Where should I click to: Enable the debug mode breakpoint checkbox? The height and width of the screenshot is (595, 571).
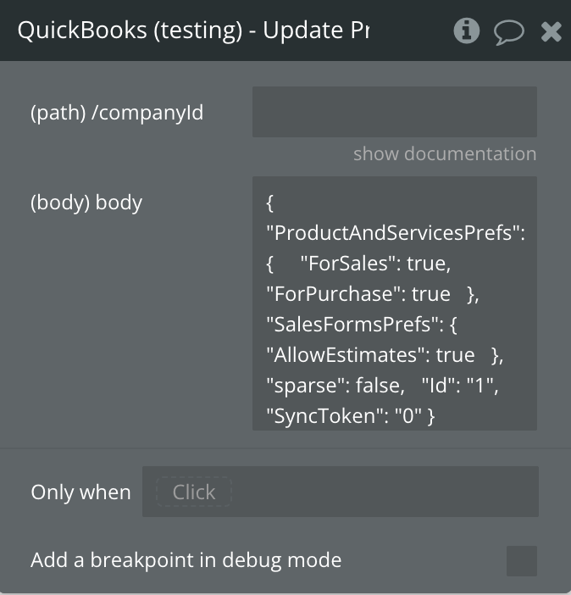(521, 561)
